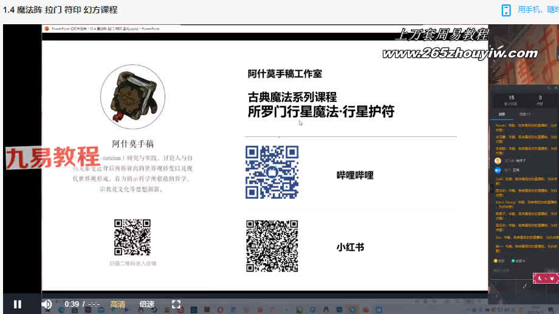The image size is (559, 314).
Task: Click the 小红书 QR code
Action: click(x=272, y=246)
